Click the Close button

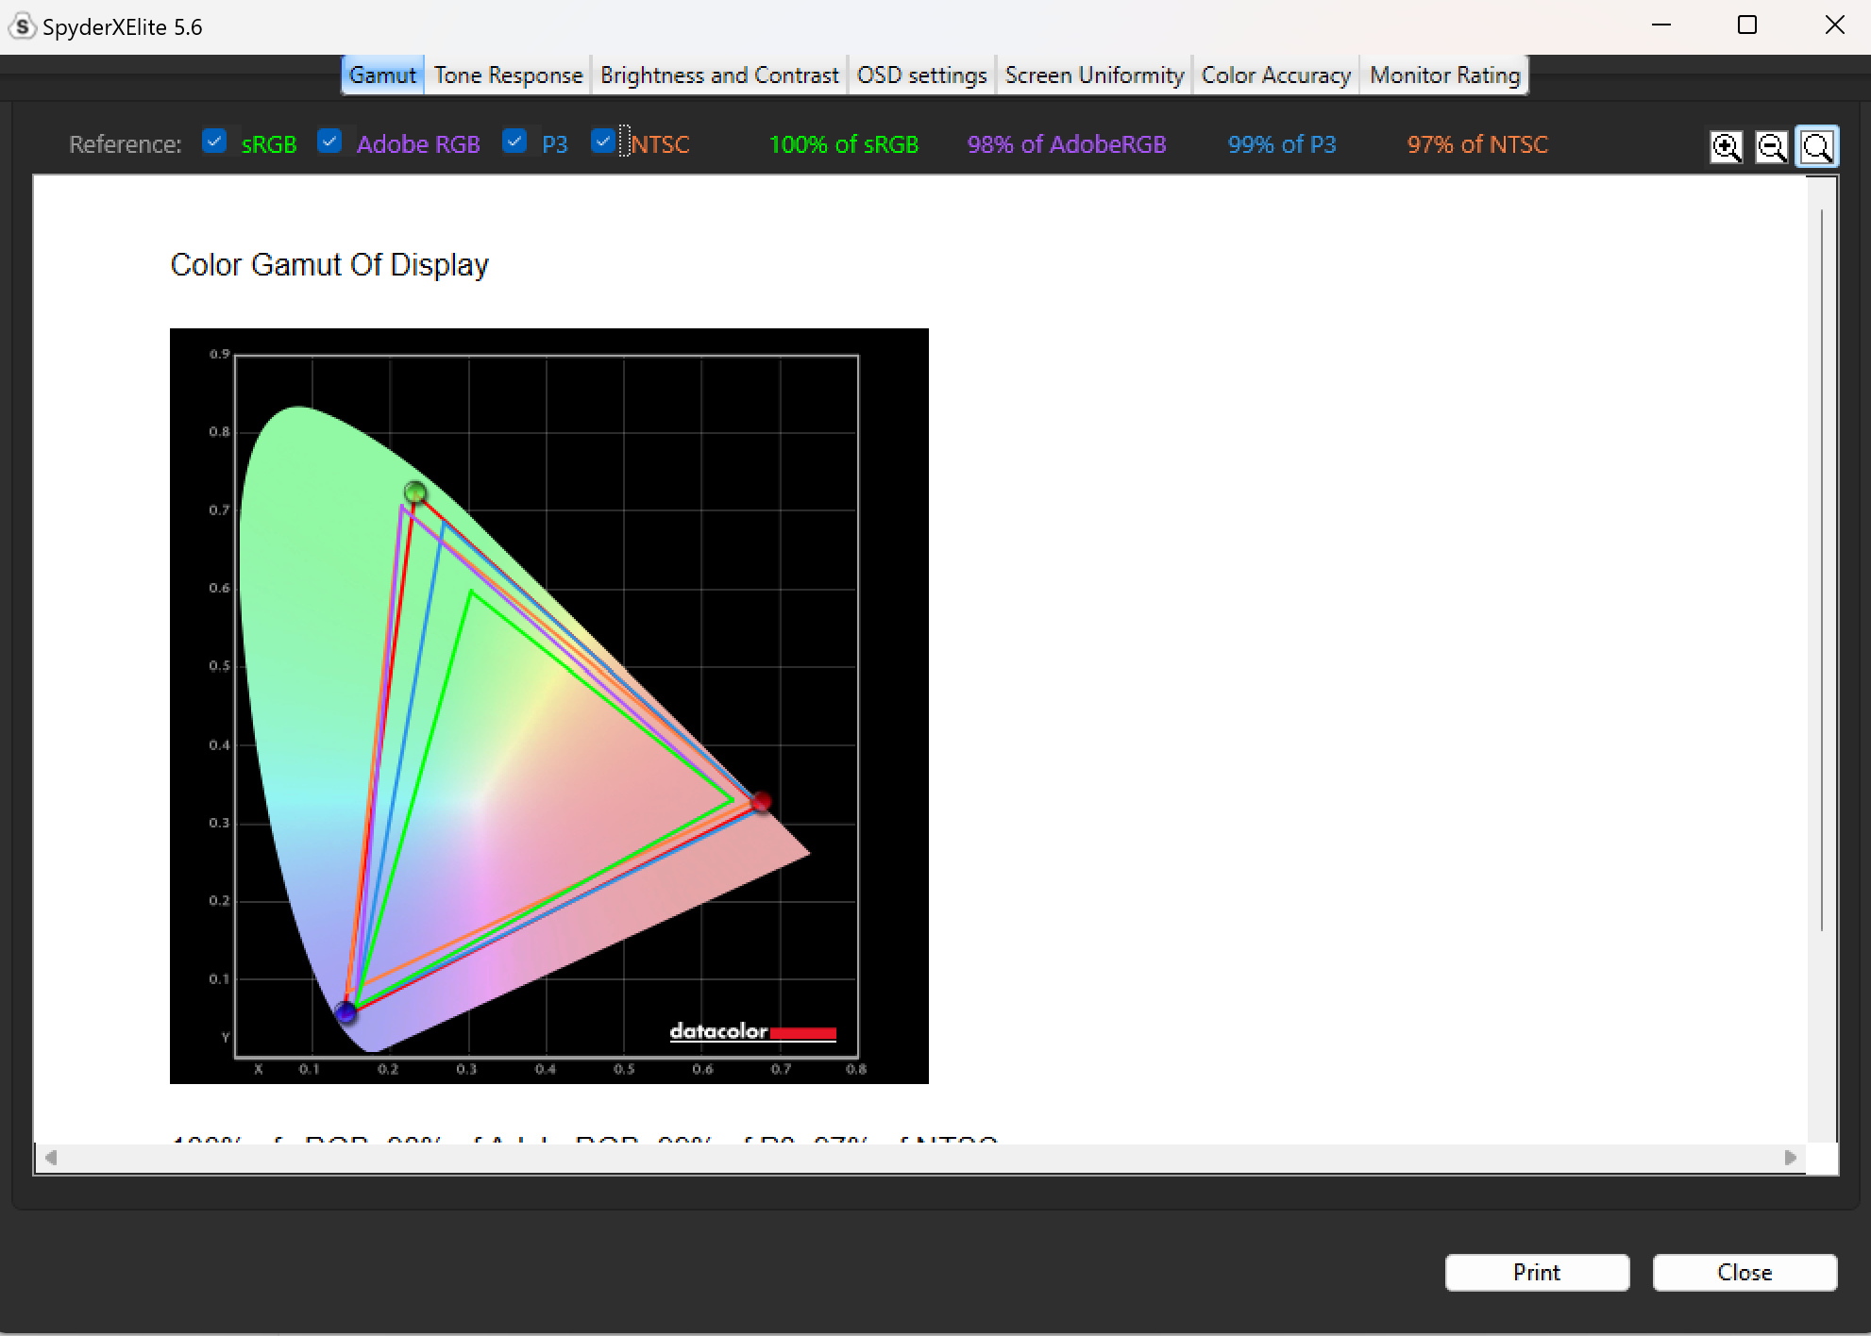click(1745, 1273)
